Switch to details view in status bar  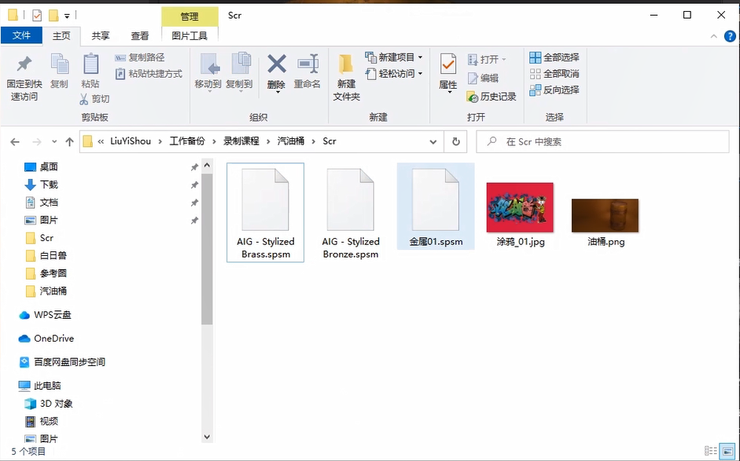[711, 452]
